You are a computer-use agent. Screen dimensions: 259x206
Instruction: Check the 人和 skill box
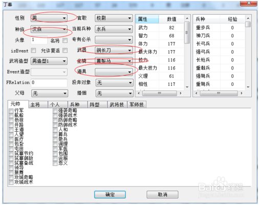[x=55, y=130]
